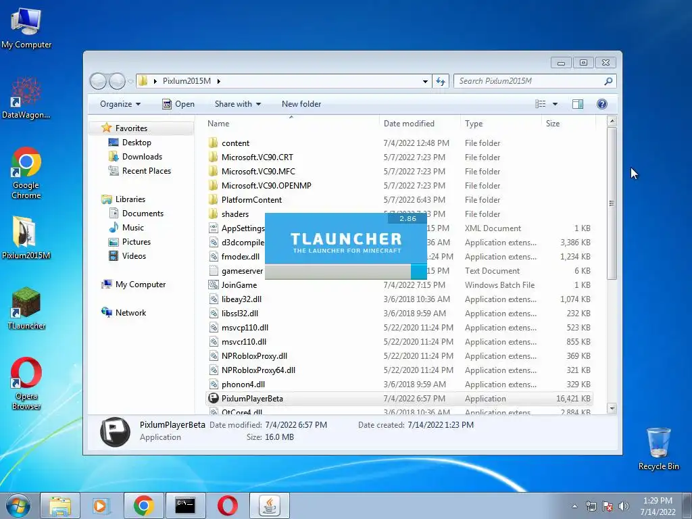Open My Computer desktop icon
This screenshot has width=692, height=519.
[26, 28]
